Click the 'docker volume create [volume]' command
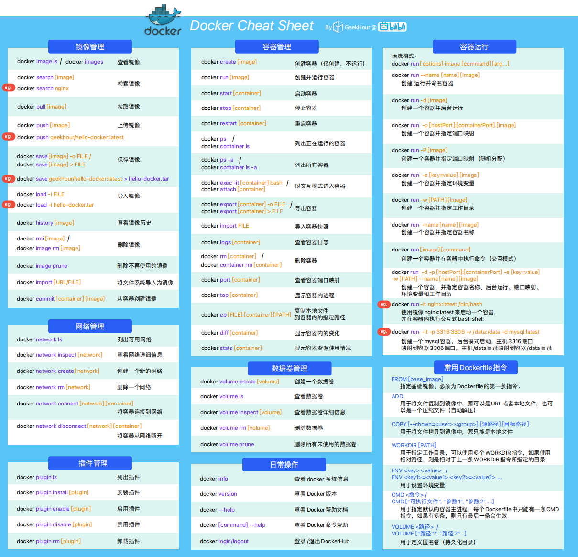This screenshot has height=557, width=578. pyautogui.click(x=240, y=382)
